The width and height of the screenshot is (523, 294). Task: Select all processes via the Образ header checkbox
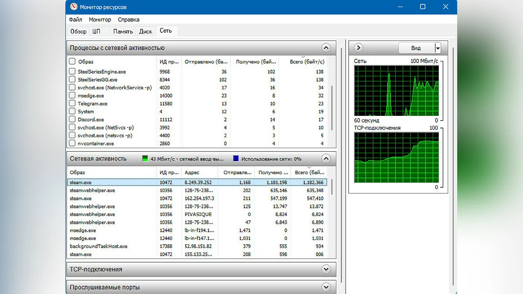[72, 61]
